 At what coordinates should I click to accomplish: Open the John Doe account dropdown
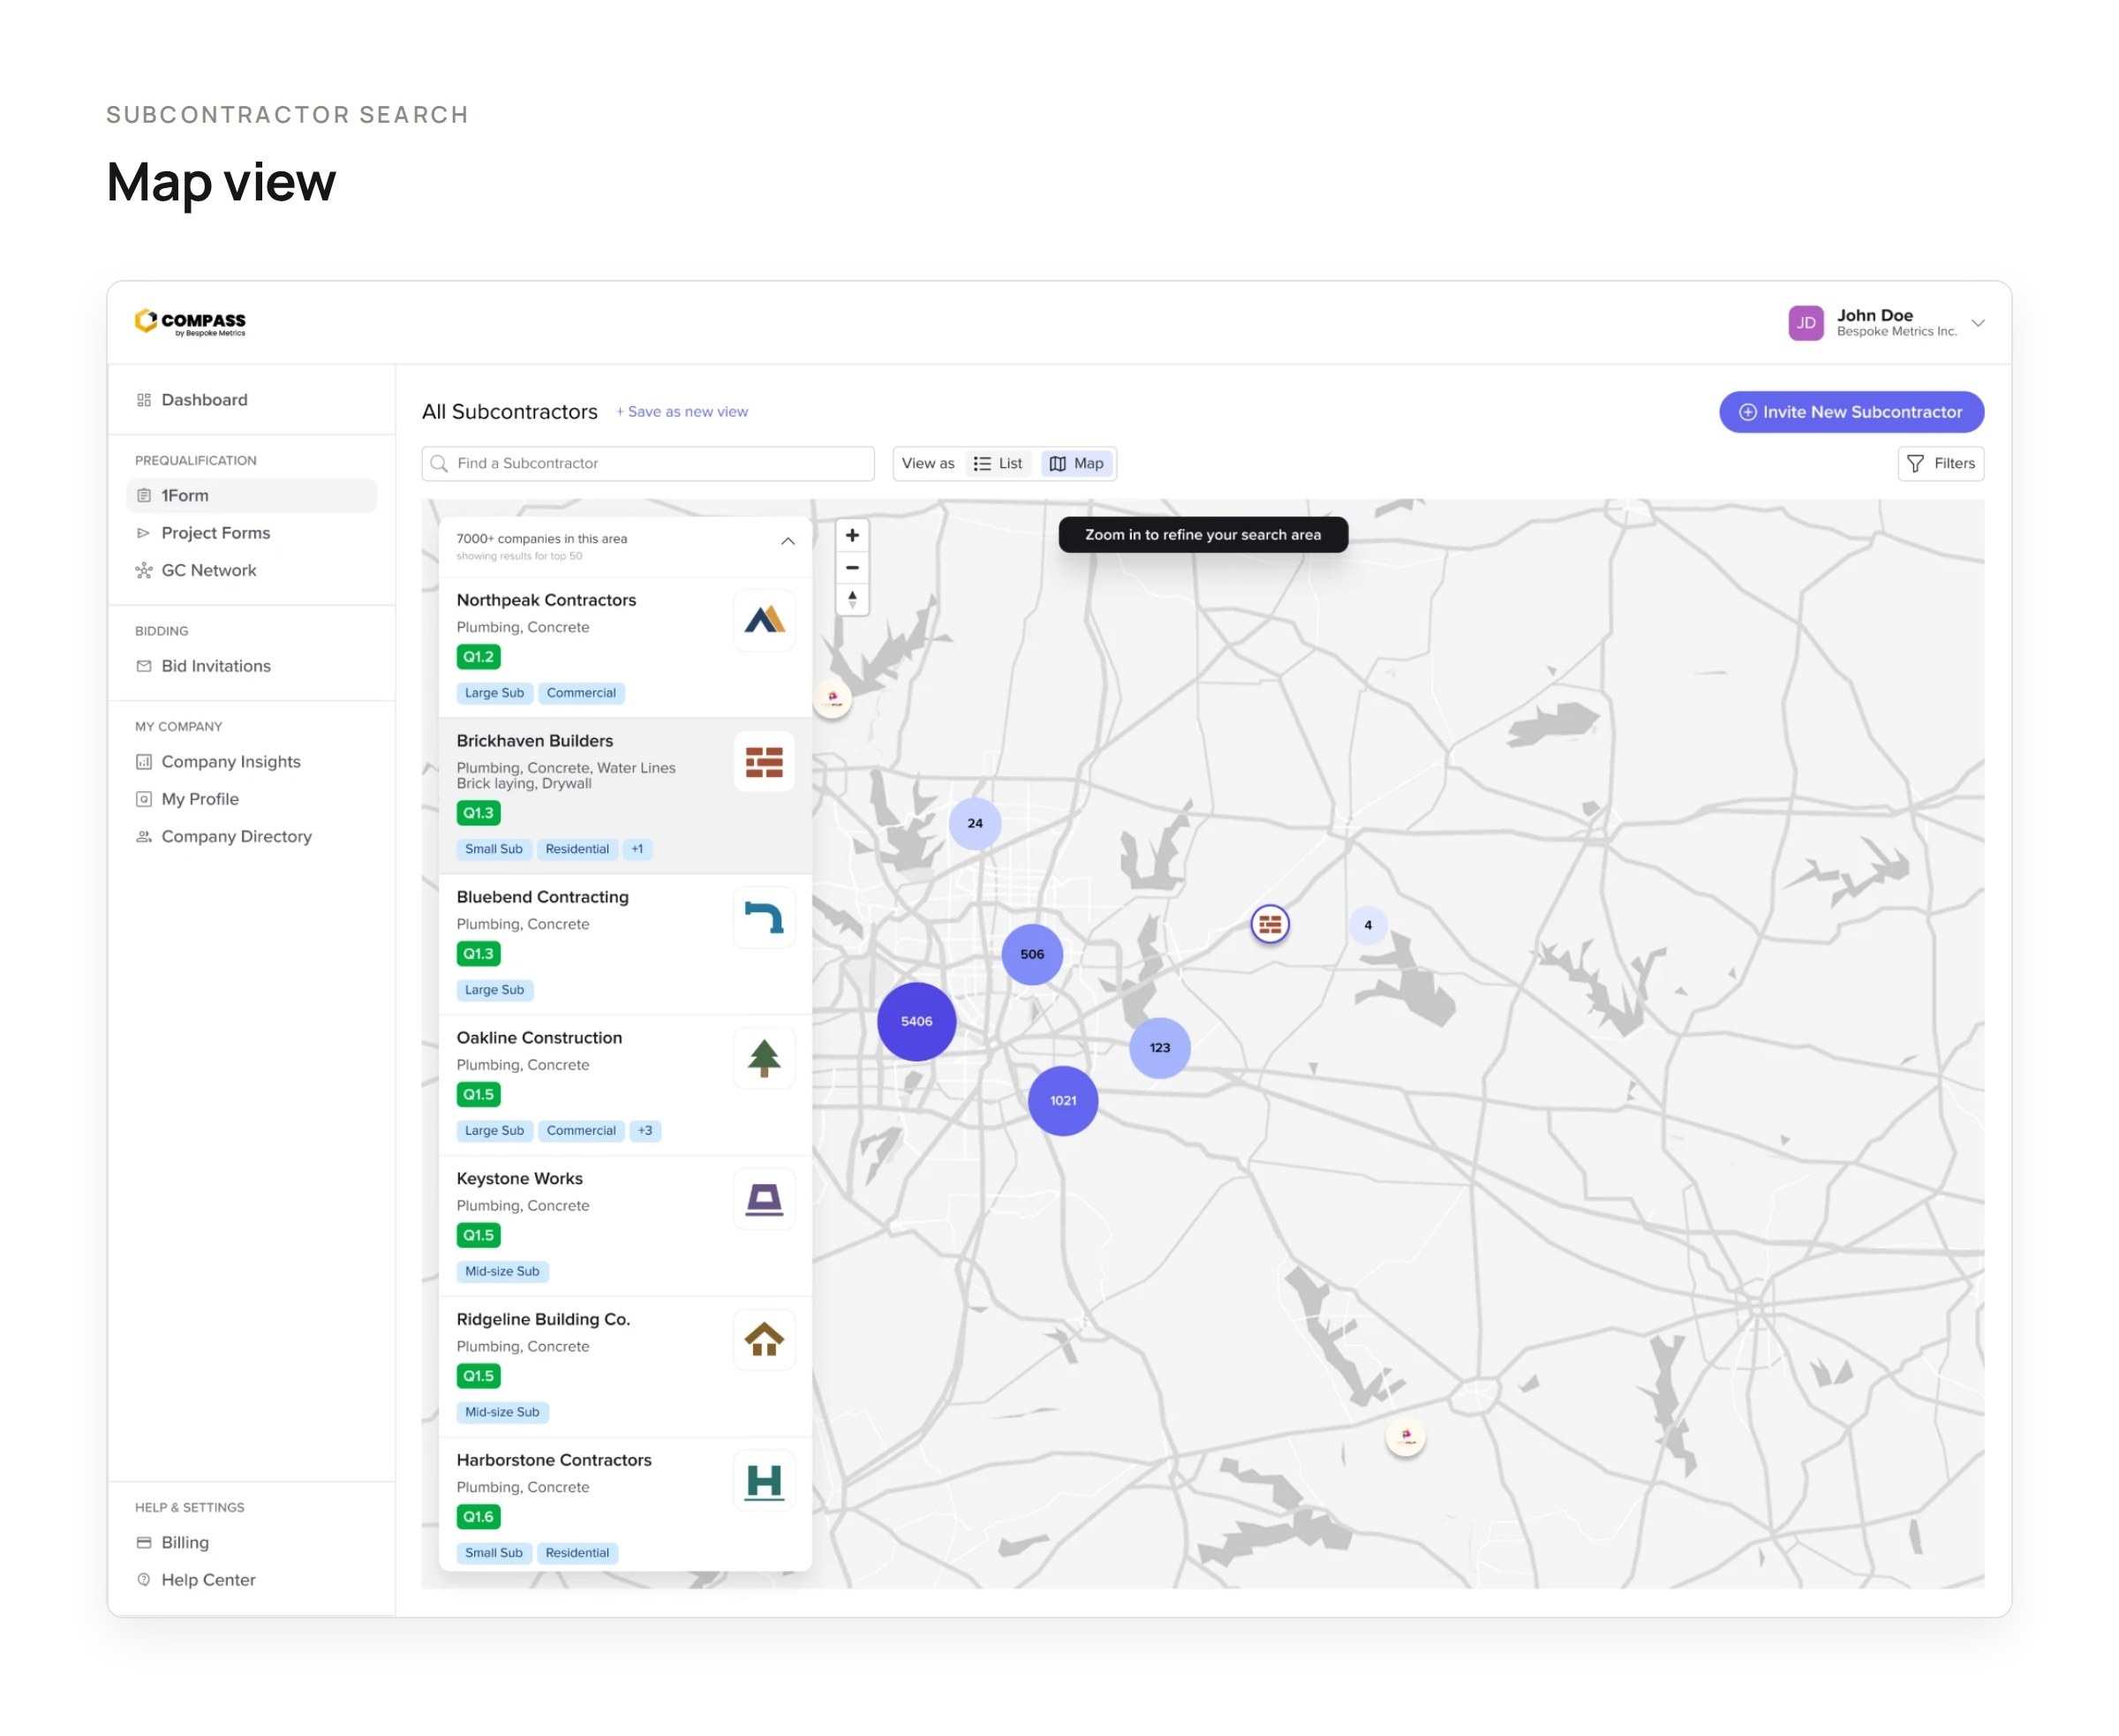click(1977, 323)
